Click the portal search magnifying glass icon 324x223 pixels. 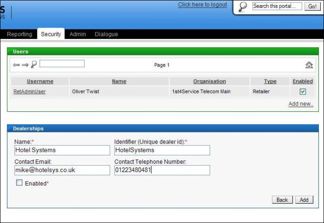pyautogui.click(x=243, y=6)
